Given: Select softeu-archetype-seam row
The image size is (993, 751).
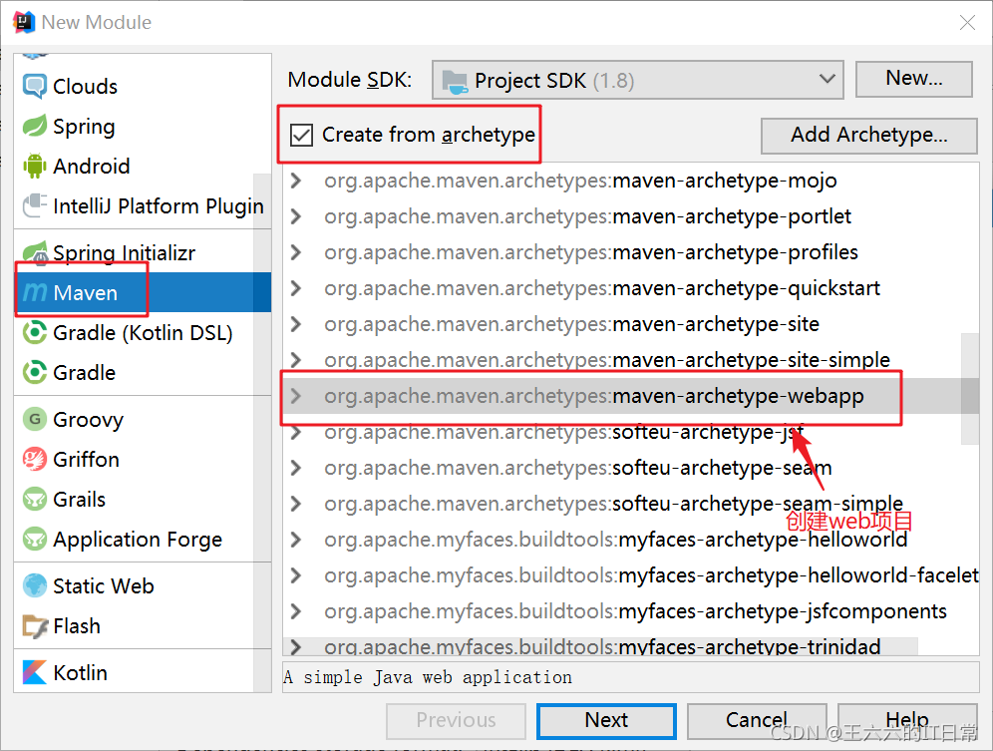Looking at the screenshot, I should 631,468.
